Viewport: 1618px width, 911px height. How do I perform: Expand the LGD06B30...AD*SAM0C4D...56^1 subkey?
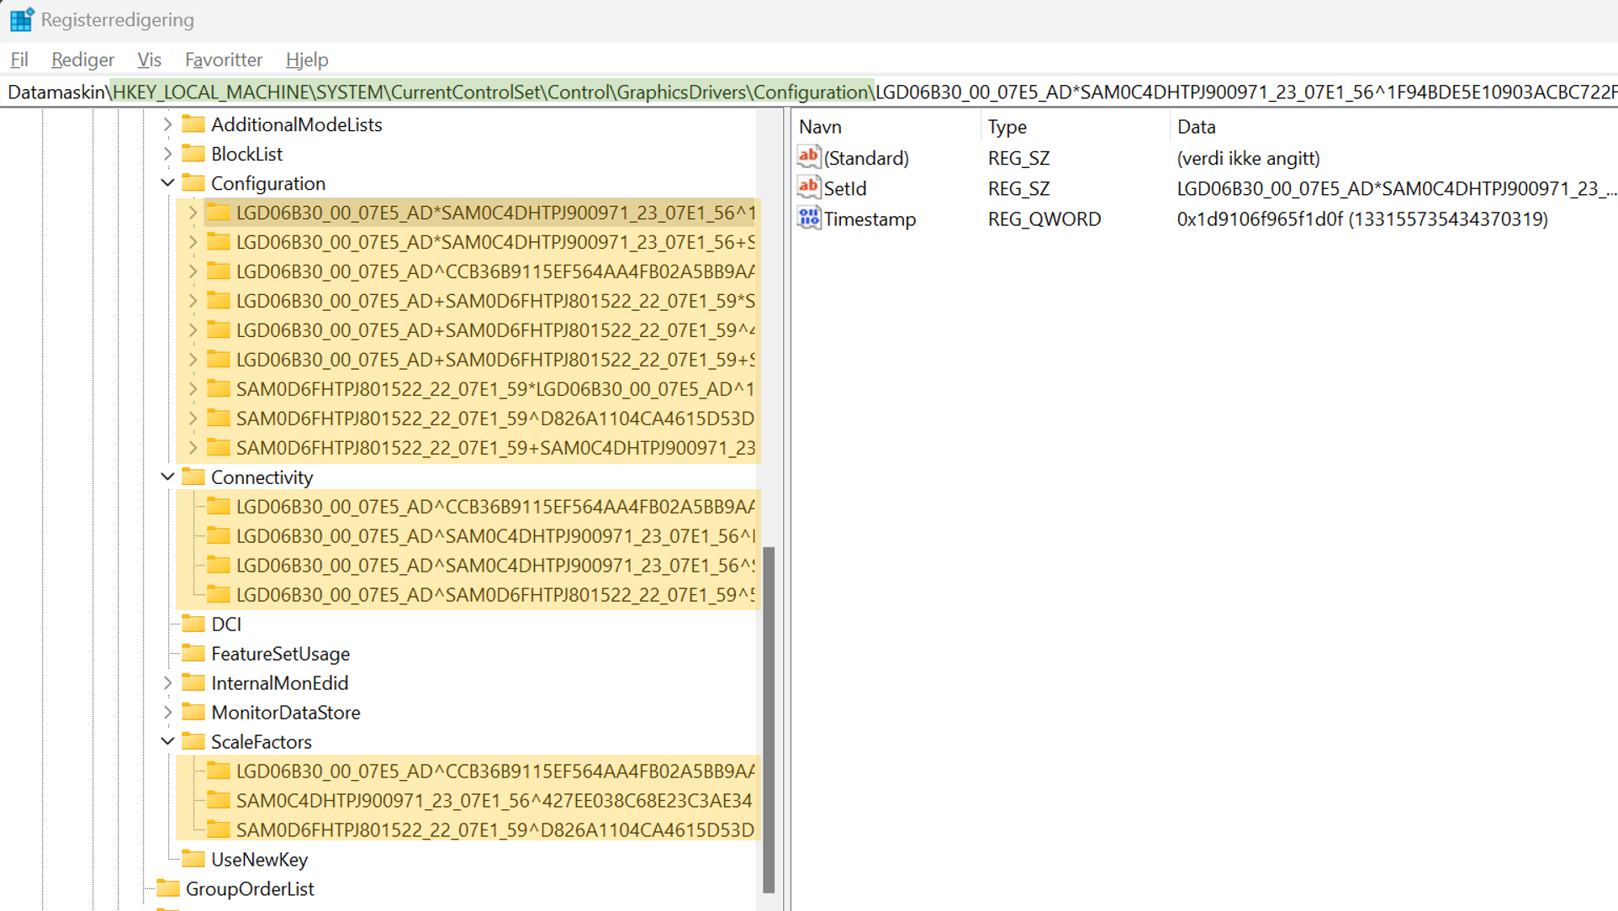click(x=193, y=213)
